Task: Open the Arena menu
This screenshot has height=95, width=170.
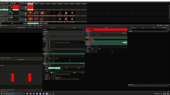Action: [2, 2]
